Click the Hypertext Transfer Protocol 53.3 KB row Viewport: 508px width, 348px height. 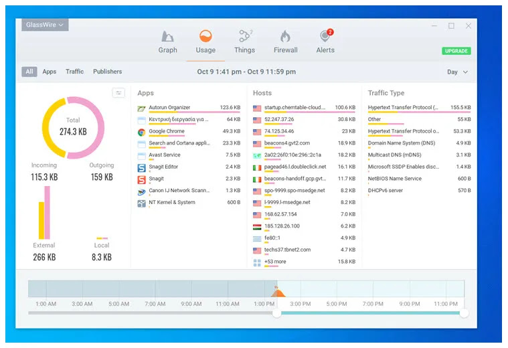(x=419, y=133)
